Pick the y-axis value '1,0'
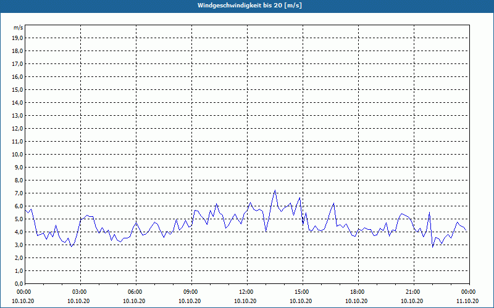 tap(19, 271)
